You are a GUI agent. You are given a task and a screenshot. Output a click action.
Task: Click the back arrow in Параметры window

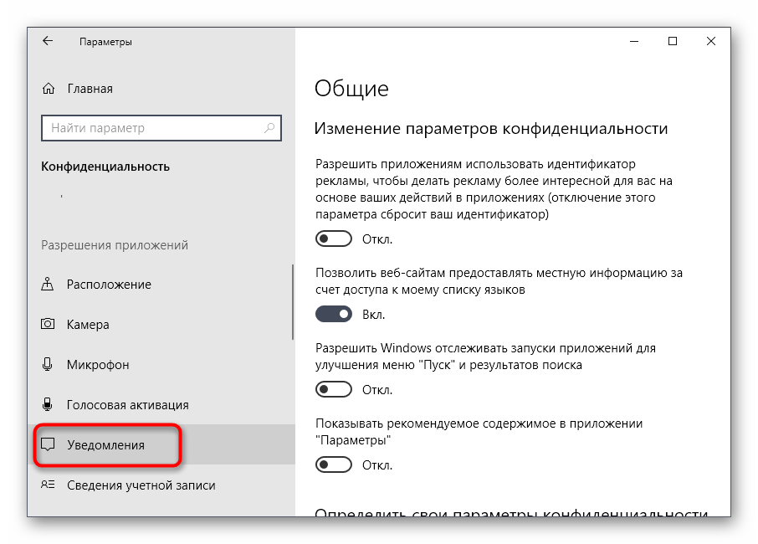click(48, 41)
